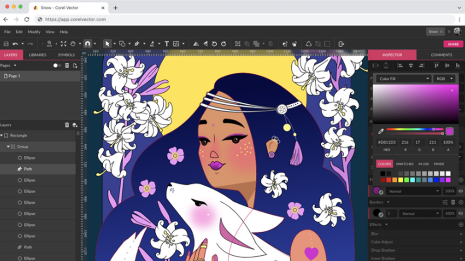Click the rotate clockwise icon
Viewport: 465px width, 261px height.
click(224, 44)
